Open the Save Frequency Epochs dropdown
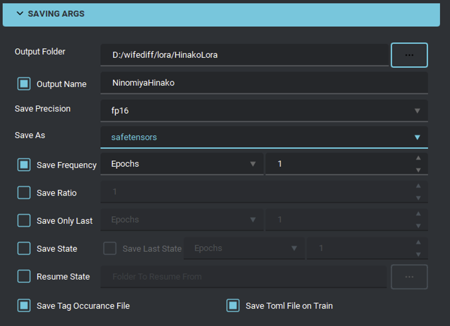 coord(182,164)
